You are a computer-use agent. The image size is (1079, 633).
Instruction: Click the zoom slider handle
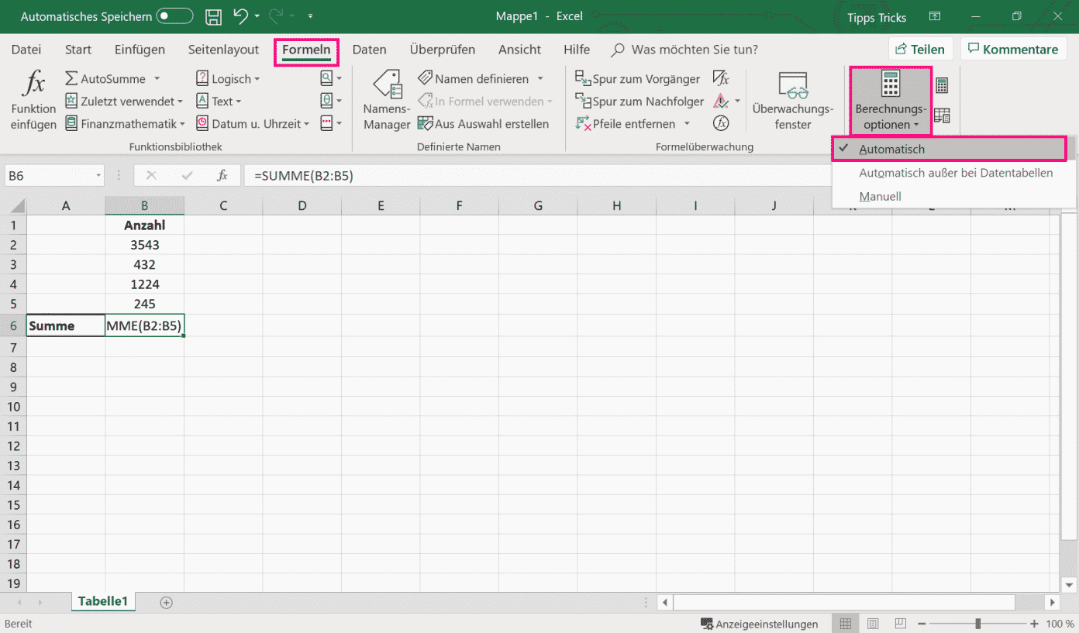[x=979, y=624]
